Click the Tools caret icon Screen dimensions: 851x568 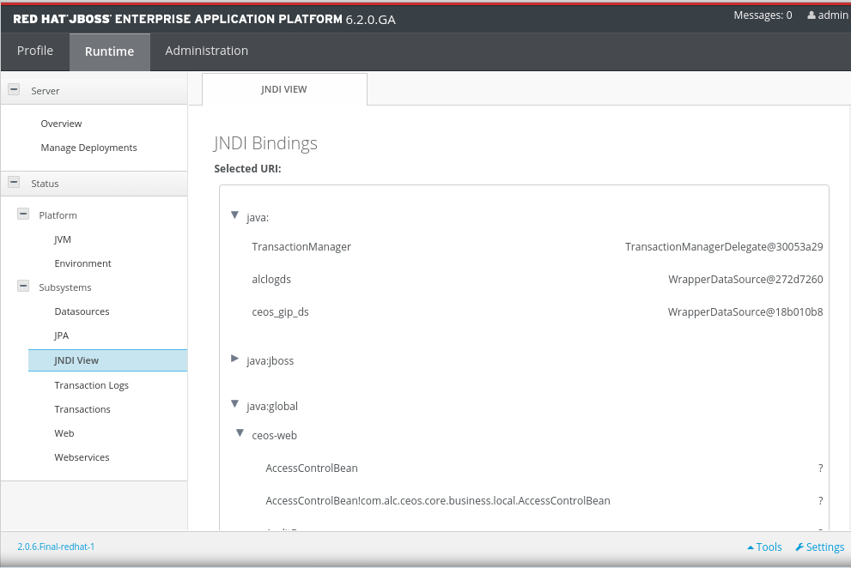click(x=751, y=547)
